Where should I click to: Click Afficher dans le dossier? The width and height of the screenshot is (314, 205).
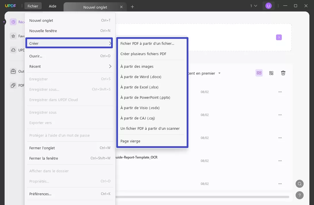(70, 171)
